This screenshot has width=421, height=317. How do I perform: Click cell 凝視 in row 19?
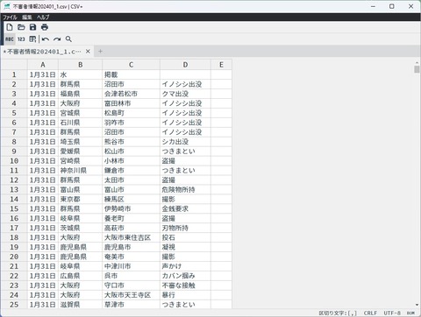pyautogui.click(x=185, y=247)
